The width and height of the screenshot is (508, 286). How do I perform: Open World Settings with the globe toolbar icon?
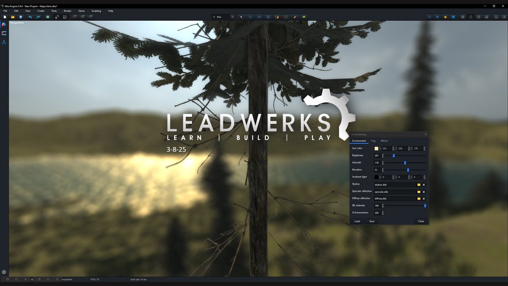coord(48,17)
